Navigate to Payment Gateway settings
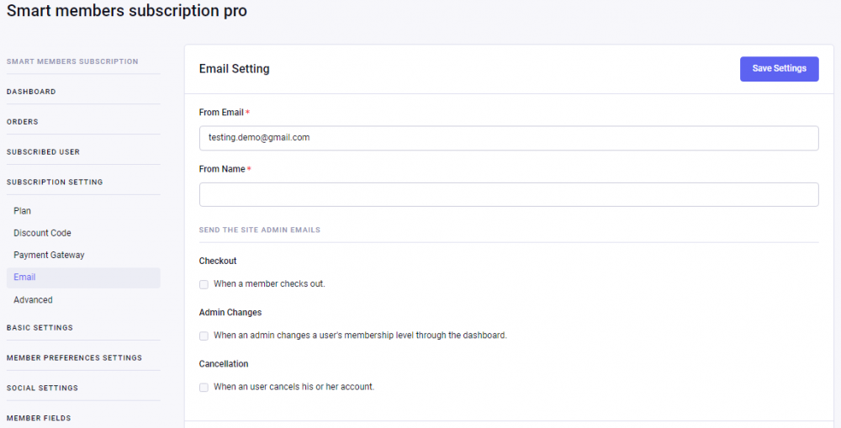The image size is (841, 428). 49,255
